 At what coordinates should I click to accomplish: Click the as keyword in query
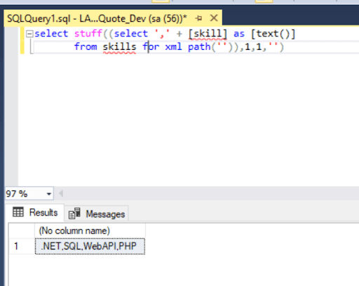(x=239, y=34)
